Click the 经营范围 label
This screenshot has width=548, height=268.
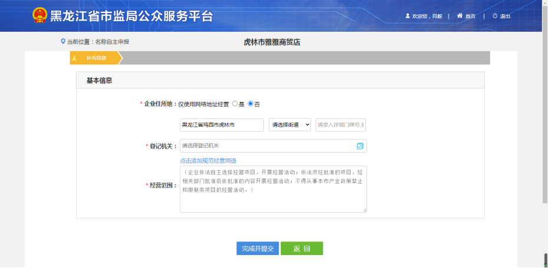(x=161, y=186)
